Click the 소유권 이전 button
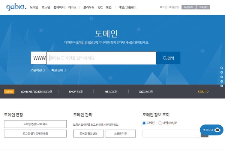The height and width of the screenshot is (152, 225). coord(120,134)
